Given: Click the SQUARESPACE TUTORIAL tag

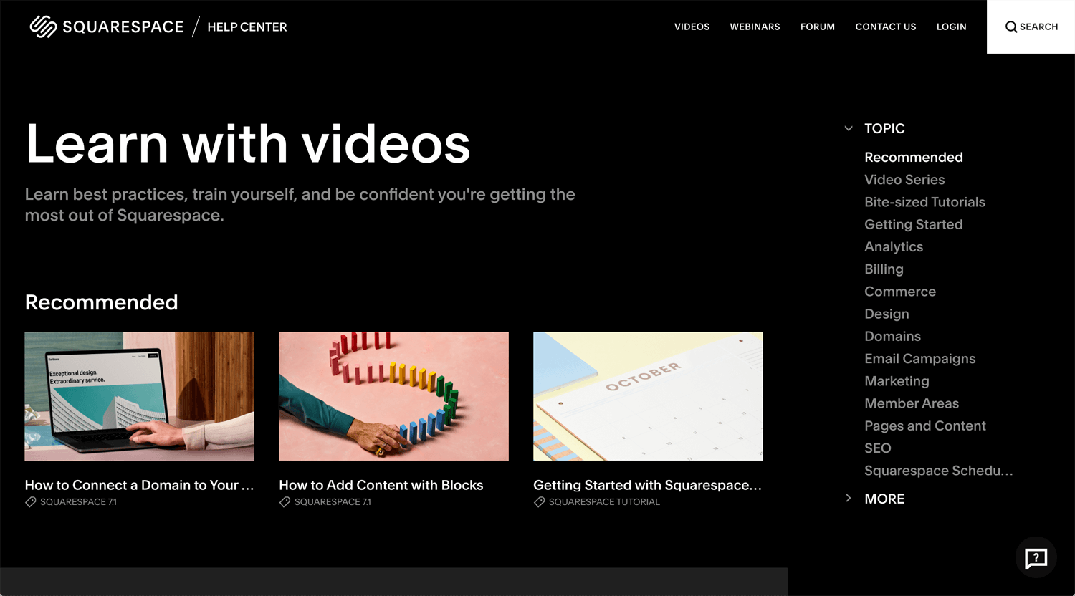Looking at the screenshot, I should [x=604, y=502].
